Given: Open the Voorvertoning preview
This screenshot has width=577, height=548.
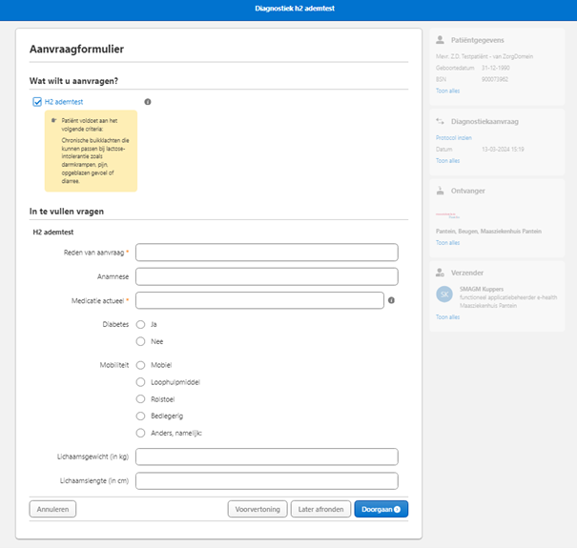Looking at the screenshot, I should [x=258, y=509].
